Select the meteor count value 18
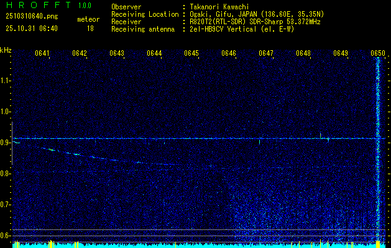Viewport: 391px width, 248px height. pos(90,29)
